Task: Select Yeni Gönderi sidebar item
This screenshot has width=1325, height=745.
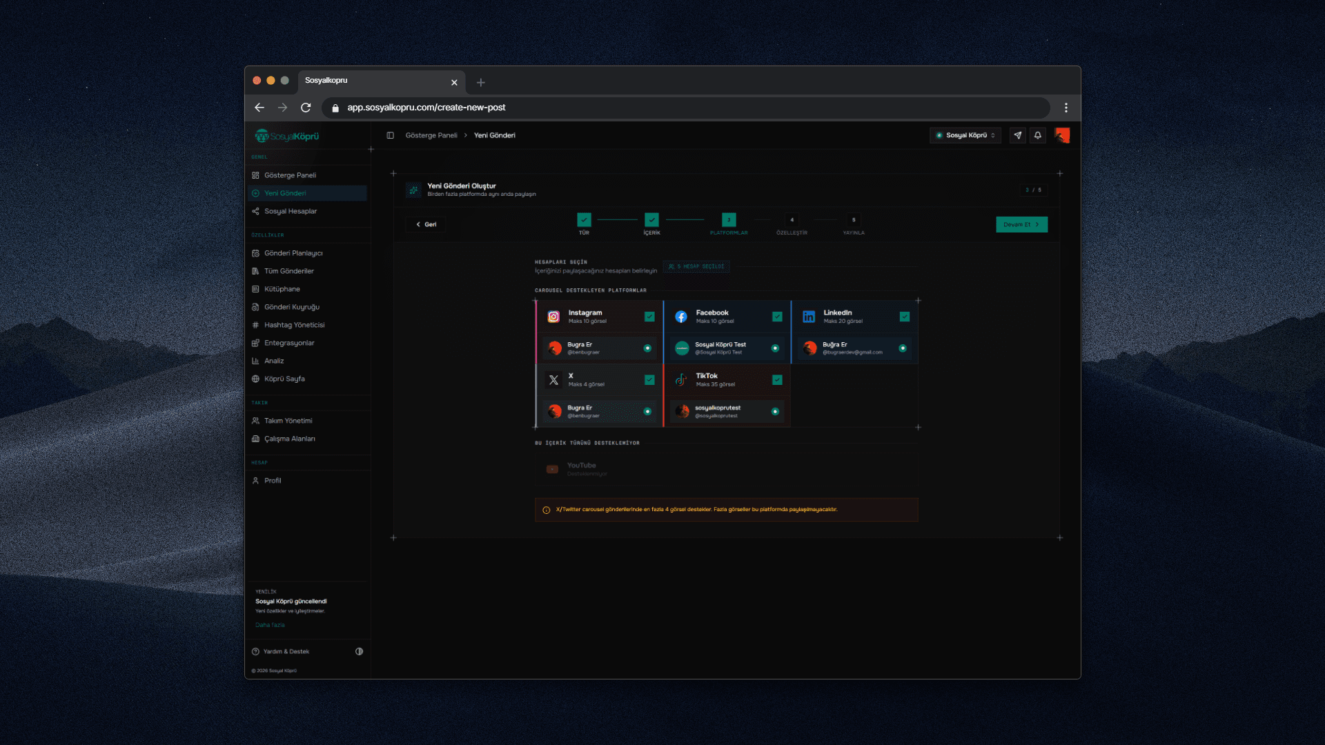Action: tap(307, 193)
